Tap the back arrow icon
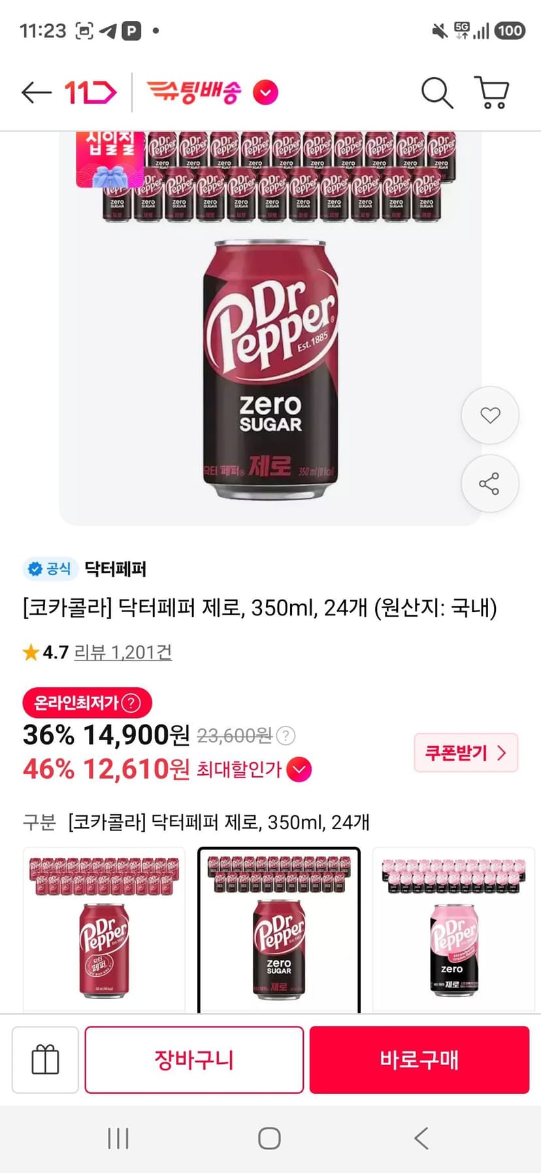This screenshot has height=1173, width=541. tap(36, 93)
